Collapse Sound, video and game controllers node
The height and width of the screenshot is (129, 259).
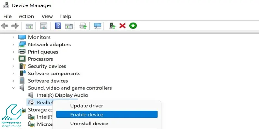[x=13, y=88]
